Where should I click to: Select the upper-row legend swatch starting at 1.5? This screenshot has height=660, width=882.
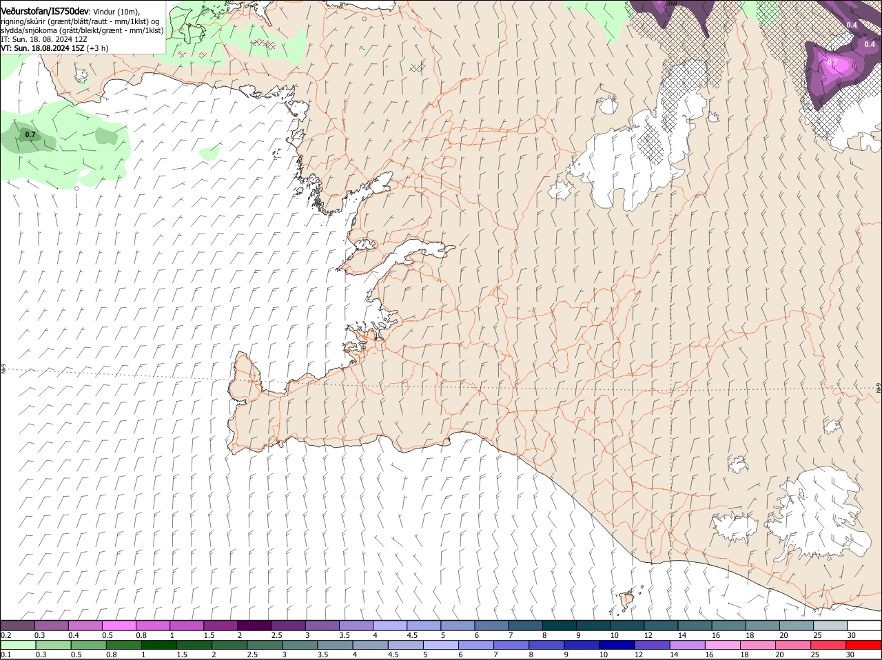point(220,626)
